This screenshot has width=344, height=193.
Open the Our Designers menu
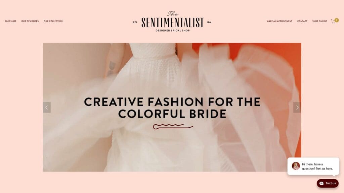30,21
